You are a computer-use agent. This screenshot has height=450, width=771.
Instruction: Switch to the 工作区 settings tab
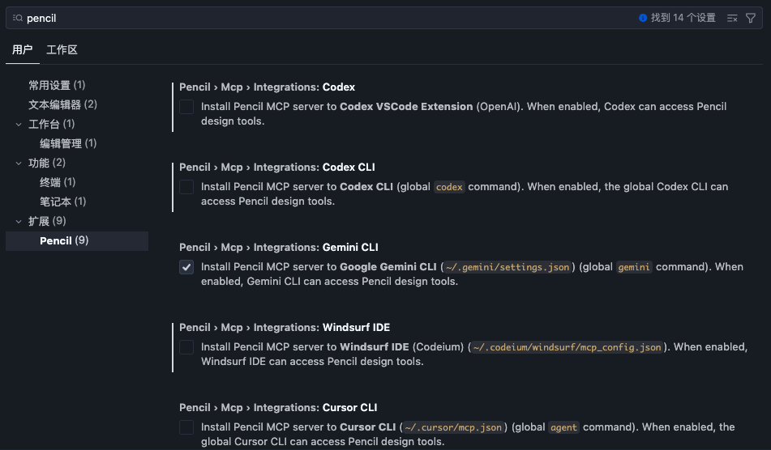tap(62, 49)
